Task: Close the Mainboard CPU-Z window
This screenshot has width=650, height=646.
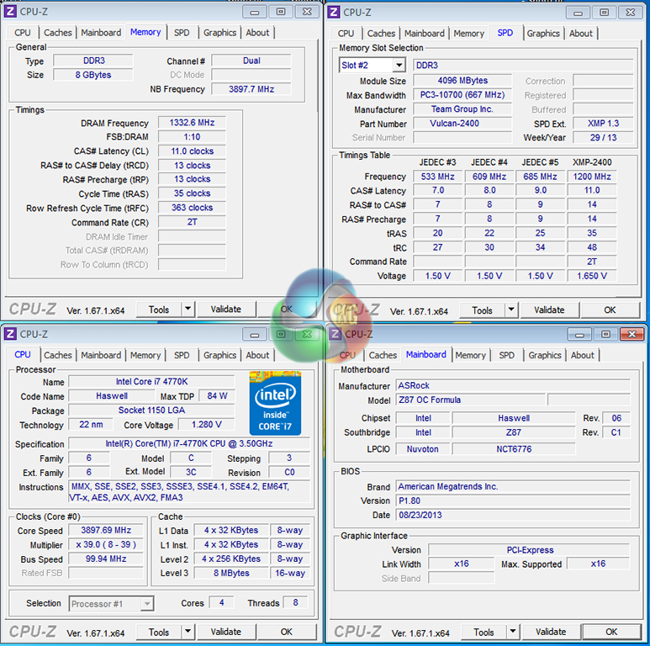Action: tap(631, 334)
